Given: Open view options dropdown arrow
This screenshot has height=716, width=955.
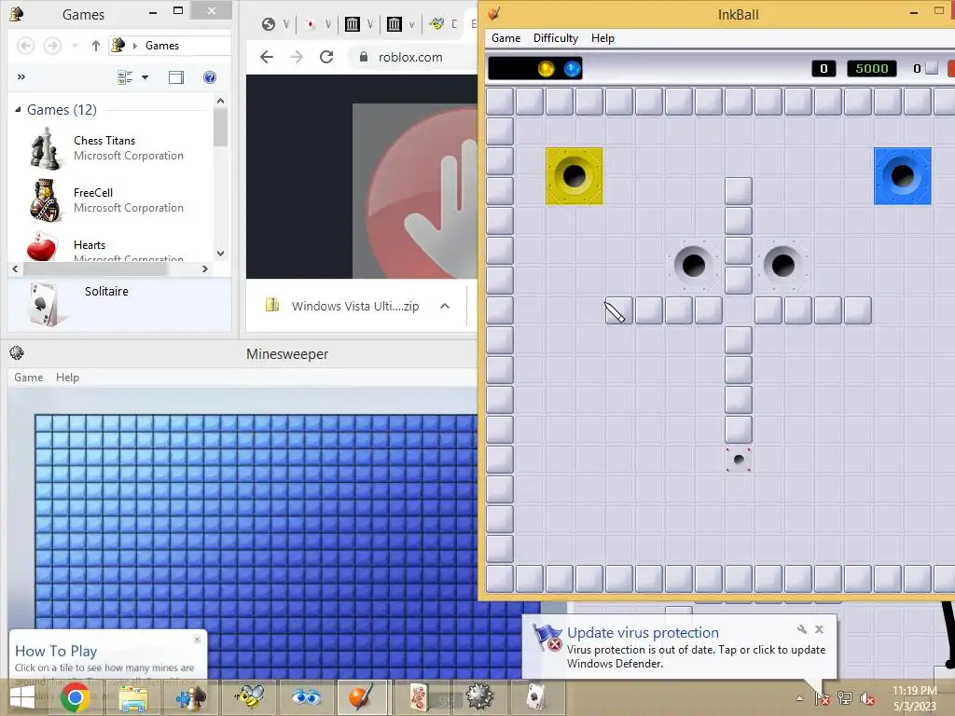Looking at the screenshot, I should 145,77.
